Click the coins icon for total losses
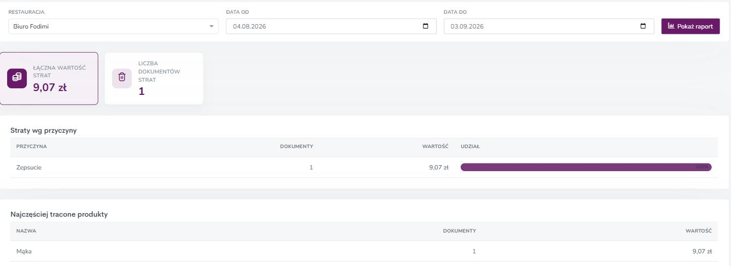The width and height of the screenshot is (731, 266). click(16, 78)
